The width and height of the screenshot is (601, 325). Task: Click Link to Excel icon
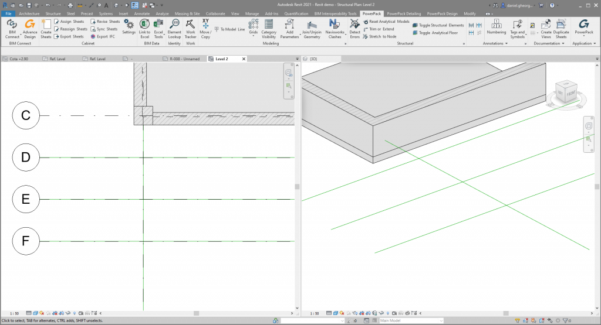pos(144,25)
